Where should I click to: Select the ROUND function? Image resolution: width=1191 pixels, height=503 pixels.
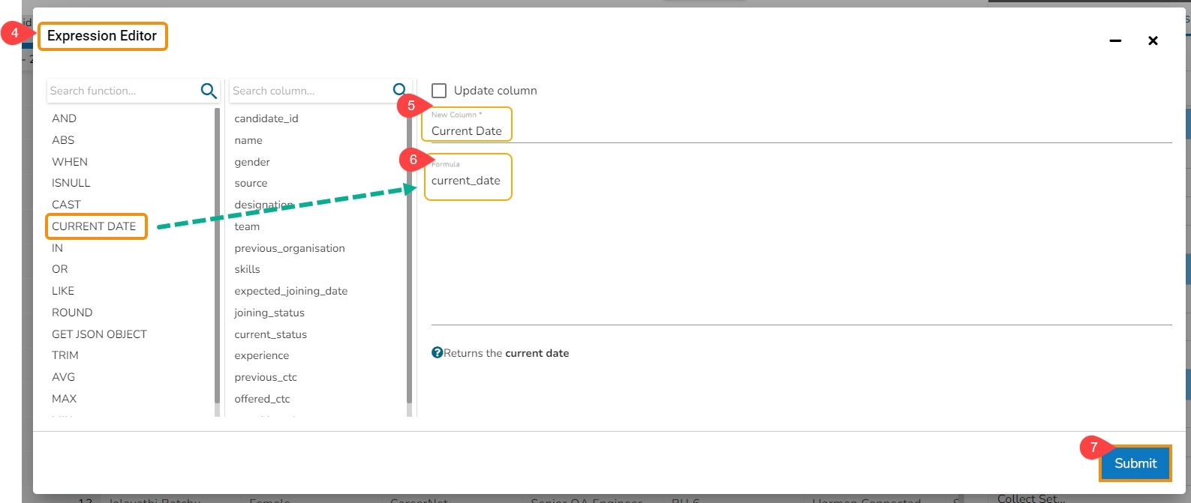click(x=72, y=313)
